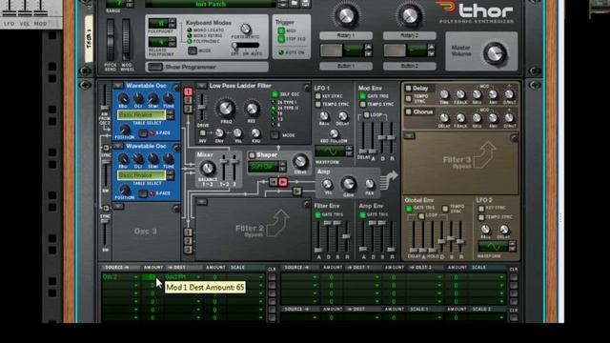The height and width of the screenshot is (343, 610).
Task: Click the Rotary 2 knob
Action: coord(409,15)
